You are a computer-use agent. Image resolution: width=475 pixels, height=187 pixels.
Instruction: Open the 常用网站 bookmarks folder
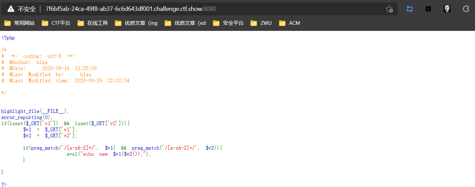[19, 23]
